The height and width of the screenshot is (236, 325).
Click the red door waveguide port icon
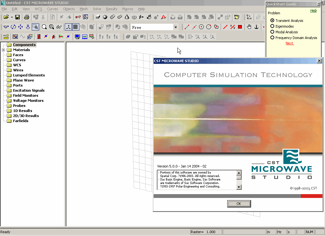click(x=39, y=37)
